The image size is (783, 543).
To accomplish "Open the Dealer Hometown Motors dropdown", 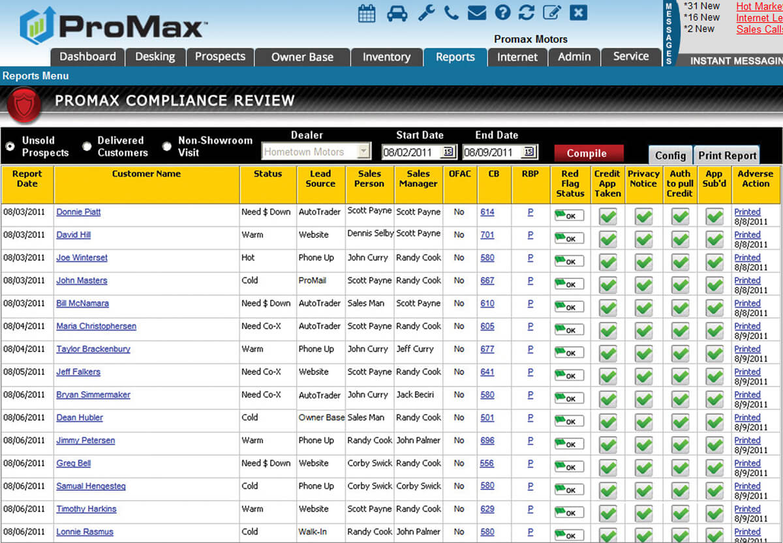I will (316, 152).
